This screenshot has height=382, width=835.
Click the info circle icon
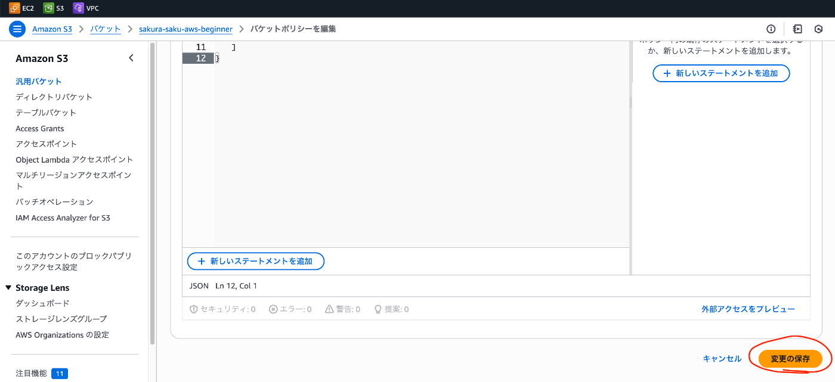[x=771, y=29]
